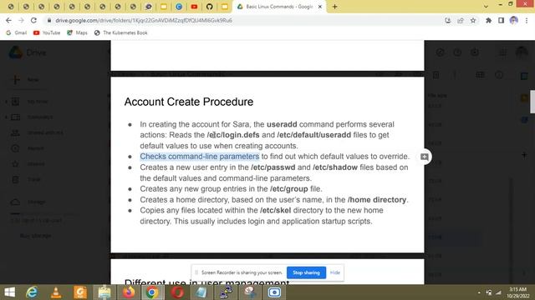The width and height of the screenshot is (535, 300).
Task: Open a new browser tab
Action: pyautogui.click(x=334, y=7)
